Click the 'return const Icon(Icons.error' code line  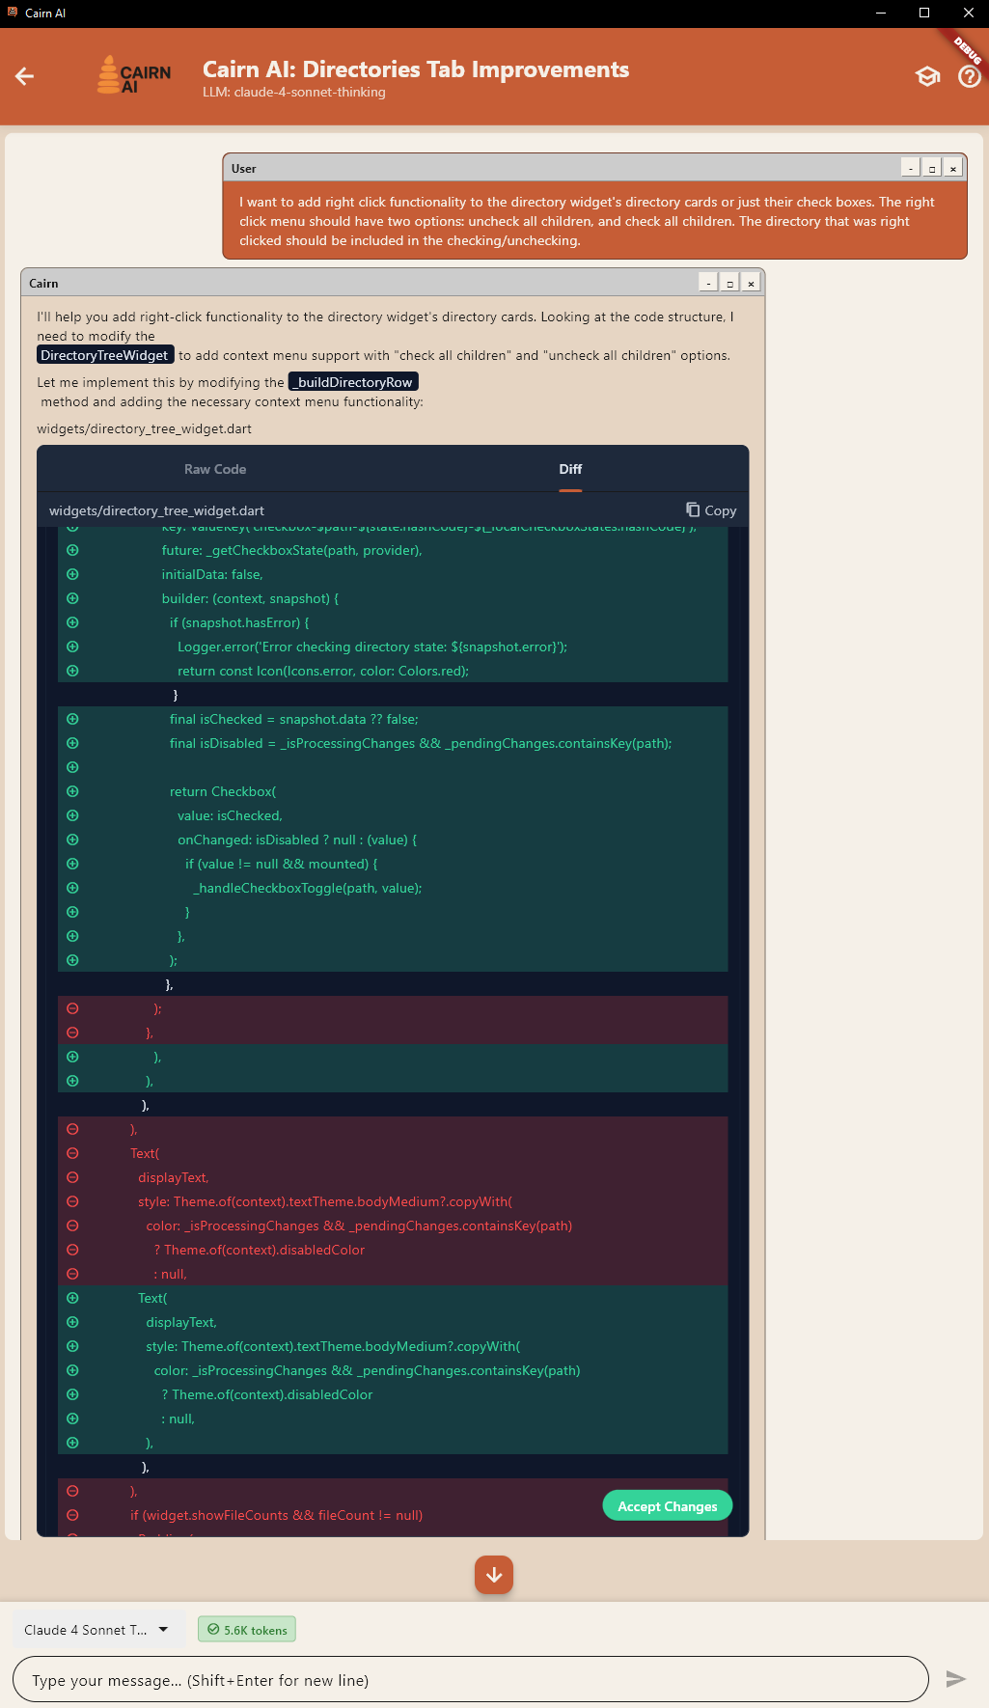coord(323,671)
